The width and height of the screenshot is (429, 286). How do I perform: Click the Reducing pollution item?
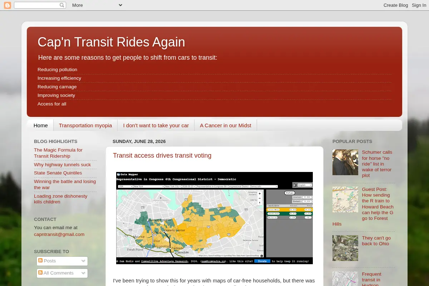(57, 69)
